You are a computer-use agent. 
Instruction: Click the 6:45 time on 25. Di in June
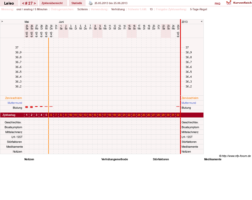178,34
